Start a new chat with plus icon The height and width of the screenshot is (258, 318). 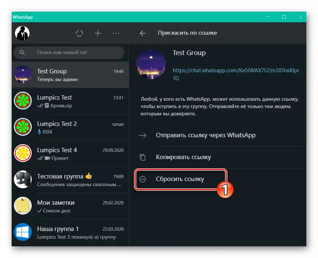point(98,33)
